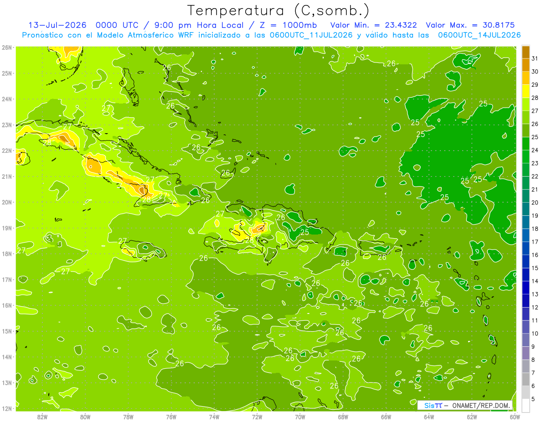Click the "12N" latitude axis label

tap(6, 408)
